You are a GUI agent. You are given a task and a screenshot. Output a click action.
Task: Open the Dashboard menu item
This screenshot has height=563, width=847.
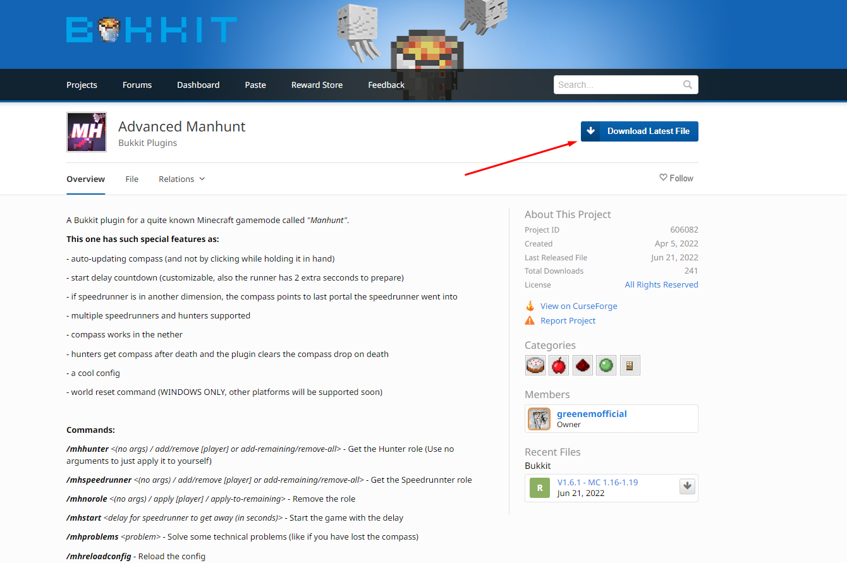pos(198,85)
